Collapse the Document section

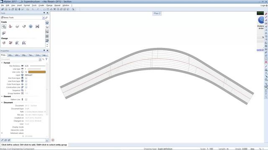pyautogui.click(x=2, y=102)
